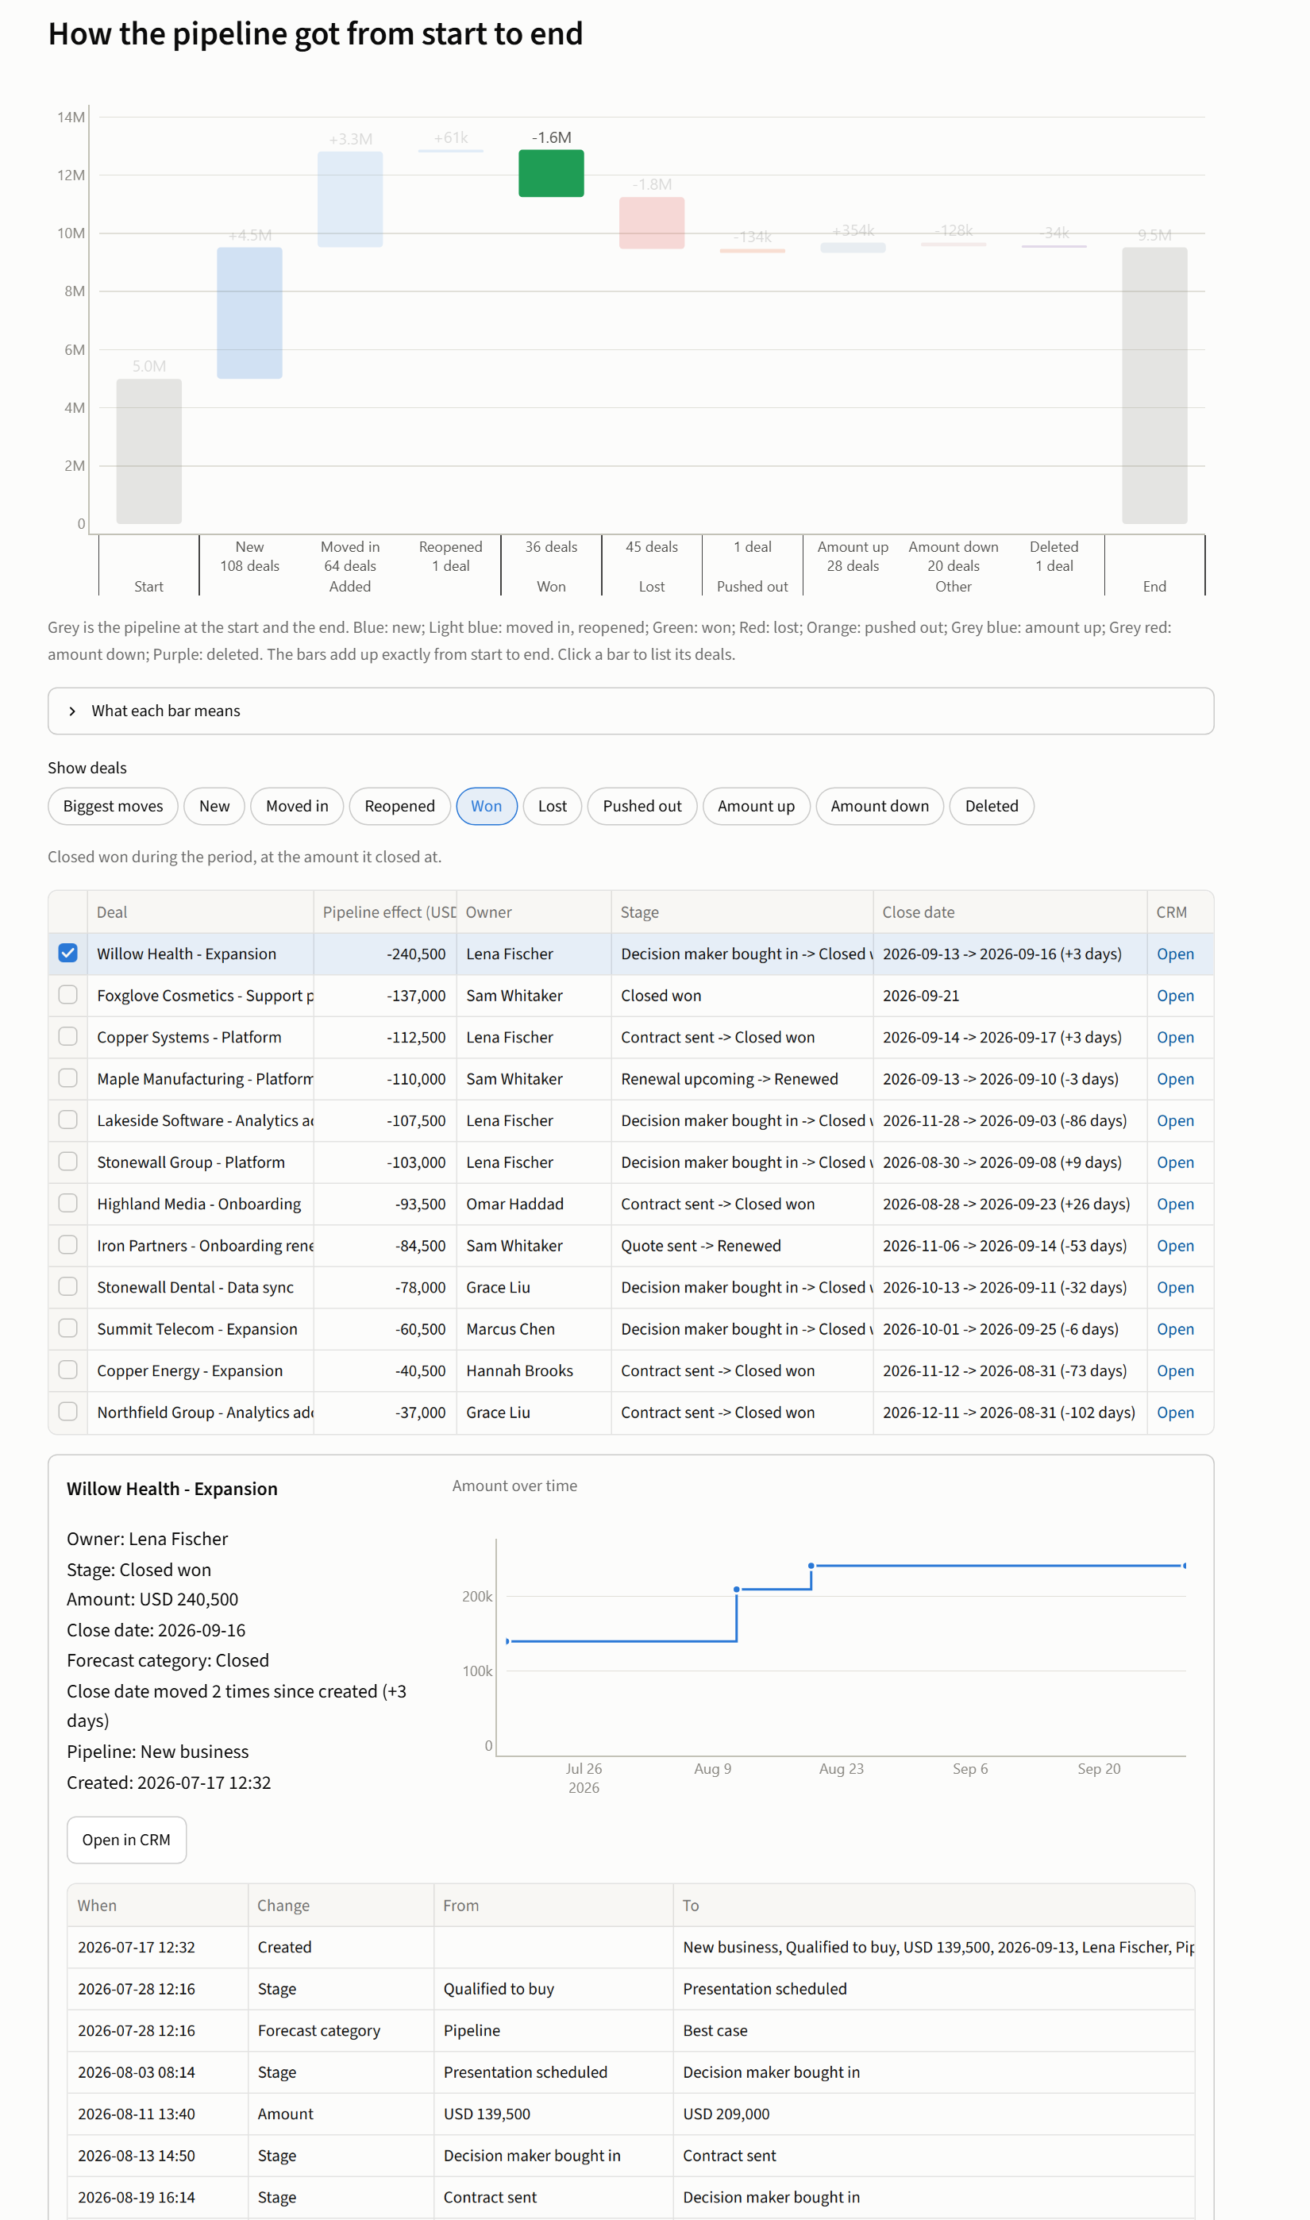
Task: Click the Stage column header
Action: [742, 912]
